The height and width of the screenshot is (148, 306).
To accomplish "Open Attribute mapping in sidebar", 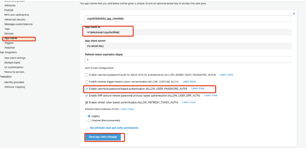I will (x=14, y=87).
